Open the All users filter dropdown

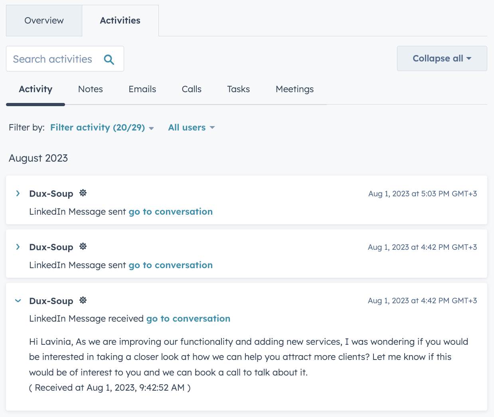pyautogui.click(x=192, y=127)
